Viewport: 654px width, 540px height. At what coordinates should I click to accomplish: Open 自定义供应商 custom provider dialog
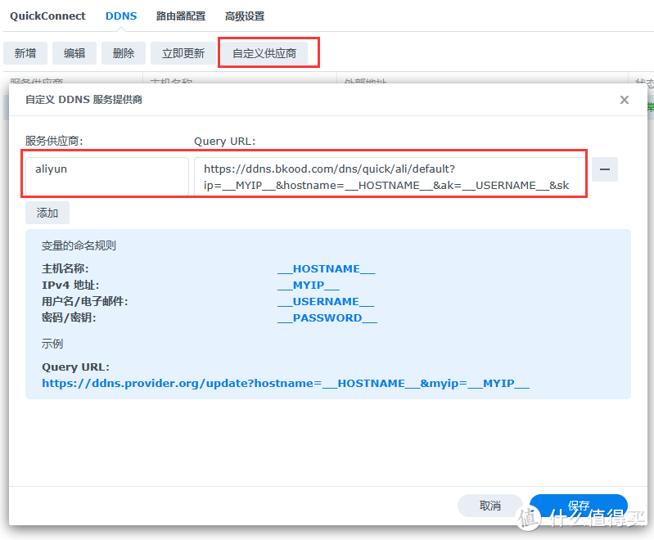point(264,53)
